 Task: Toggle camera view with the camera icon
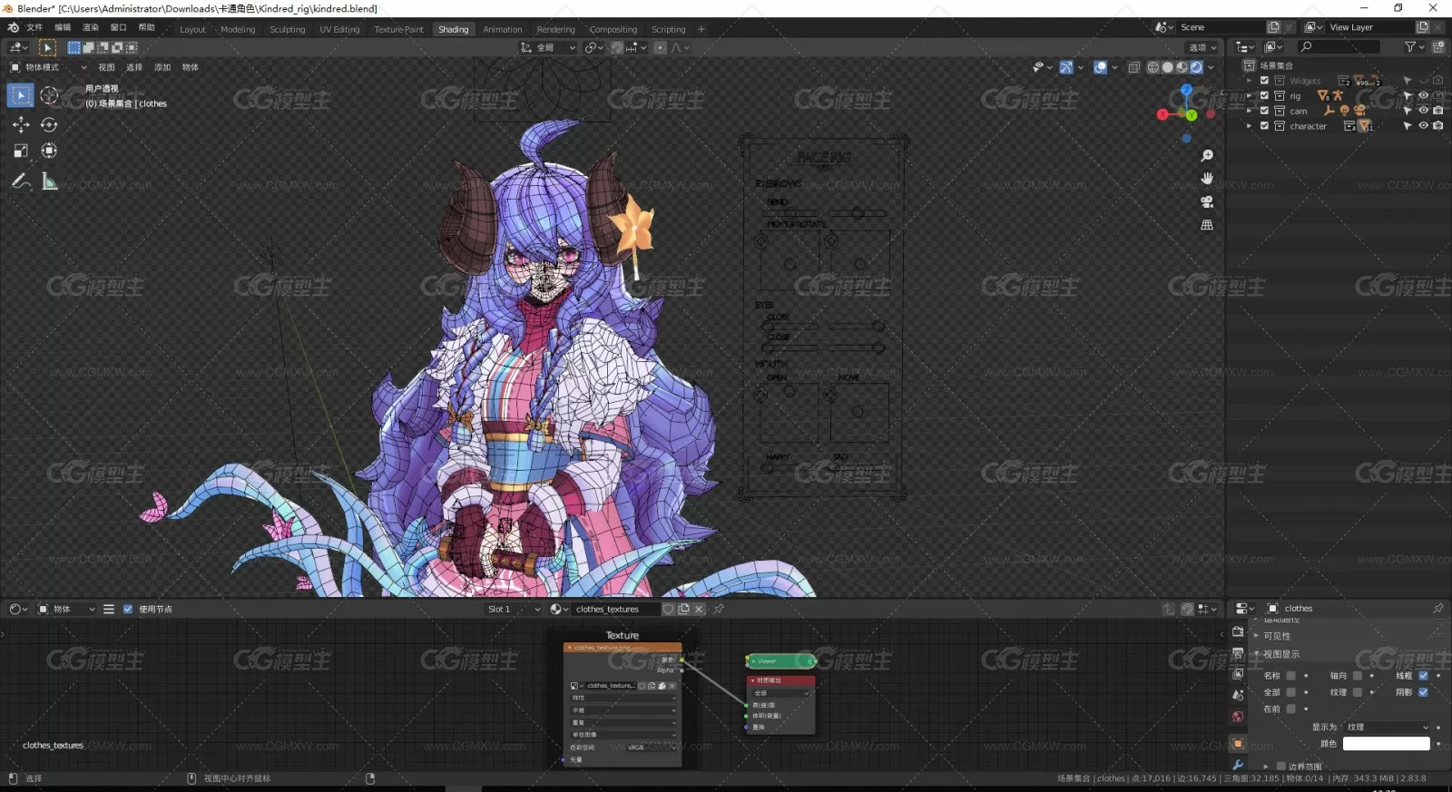point(1207,201)
